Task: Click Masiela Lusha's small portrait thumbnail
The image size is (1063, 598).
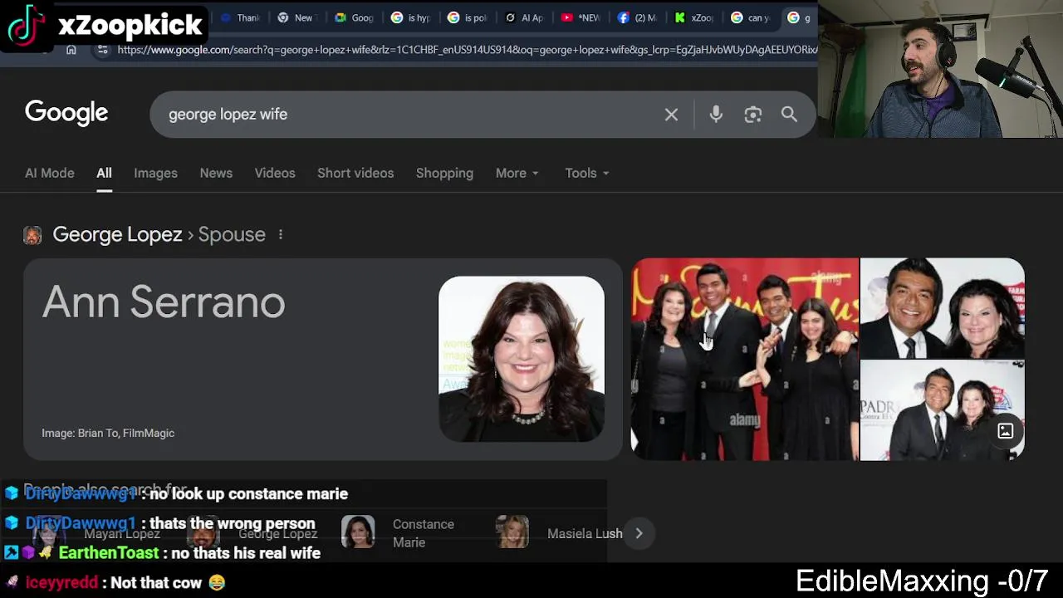Action: [512, 532]
